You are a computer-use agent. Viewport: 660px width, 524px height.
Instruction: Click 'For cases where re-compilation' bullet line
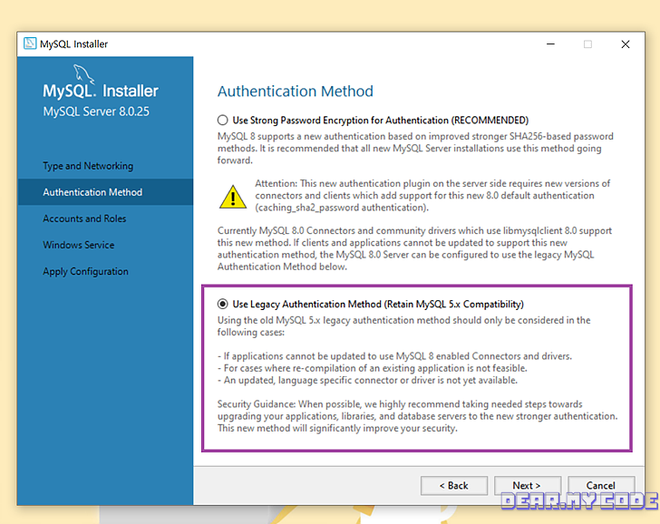coord(372,368)
